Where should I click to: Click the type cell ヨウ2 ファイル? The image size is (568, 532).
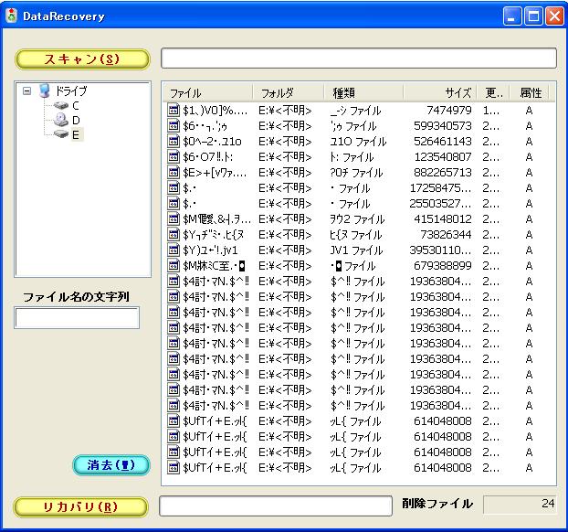(x=357, y=219)
